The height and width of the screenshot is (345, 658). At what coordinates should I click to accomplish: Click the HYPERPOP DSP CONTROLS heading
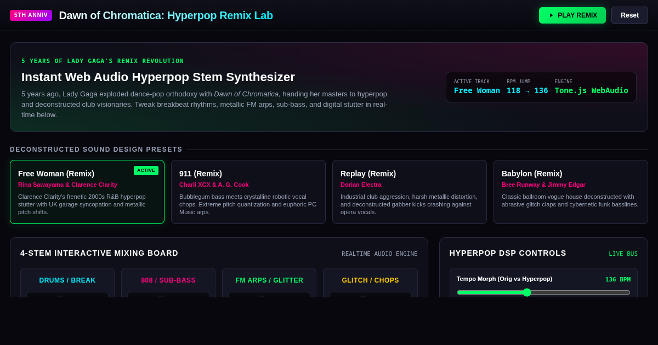(508, 253)
